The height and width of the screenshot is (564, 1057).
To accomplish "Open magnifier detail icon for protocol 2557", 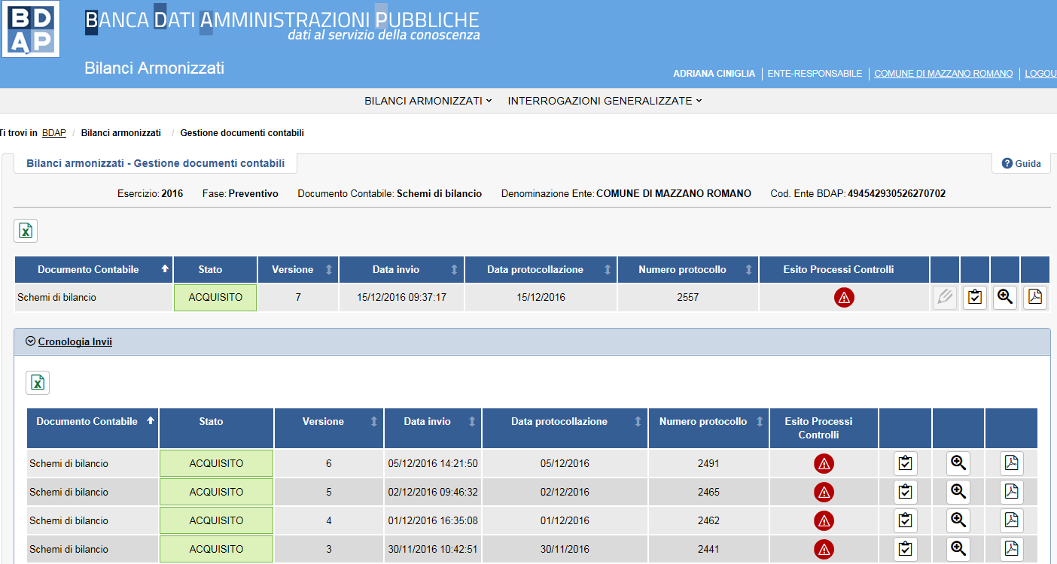I will point(1005,298).
